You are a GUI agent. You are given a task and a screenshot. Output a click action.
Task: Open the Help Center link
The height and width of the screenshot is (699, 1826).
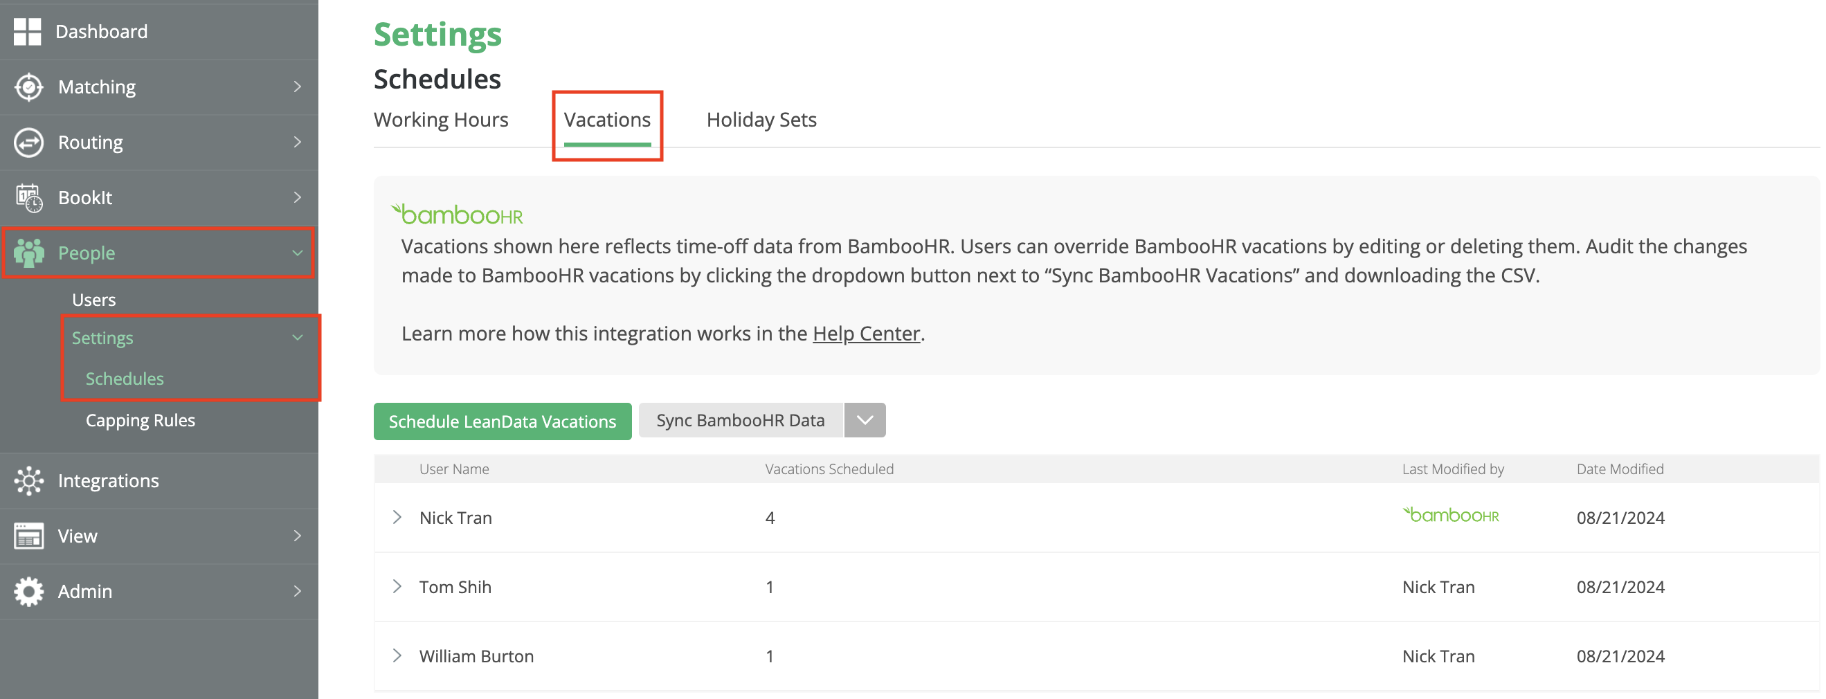[865, 334]
